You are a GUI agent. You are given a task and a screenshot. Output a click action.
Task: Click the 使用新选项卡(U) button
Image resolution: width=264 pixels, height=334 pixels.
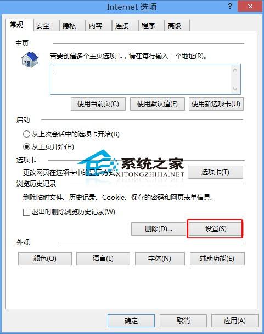[x=216, y=104]
